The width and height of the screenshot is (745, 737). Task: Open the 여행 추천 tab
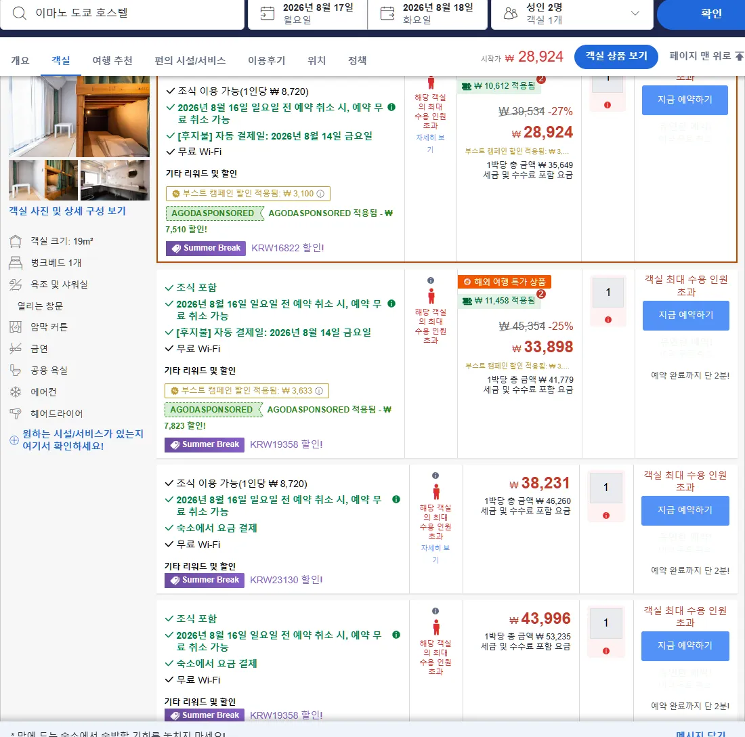(x=112, y=60)
